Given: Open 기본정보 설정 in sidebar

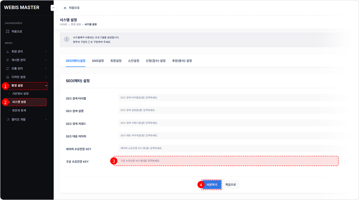Looking at the screenshot, I should click(x=20, y=94).
